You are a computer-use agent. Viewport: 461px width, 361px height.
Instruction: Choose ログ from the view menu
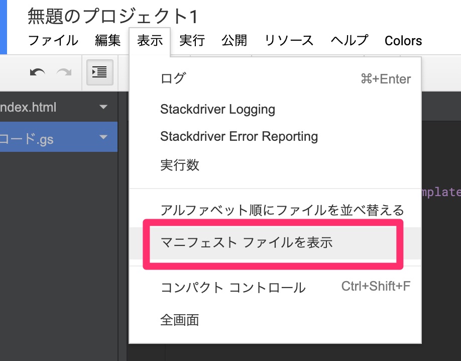[x=173, y=79]
